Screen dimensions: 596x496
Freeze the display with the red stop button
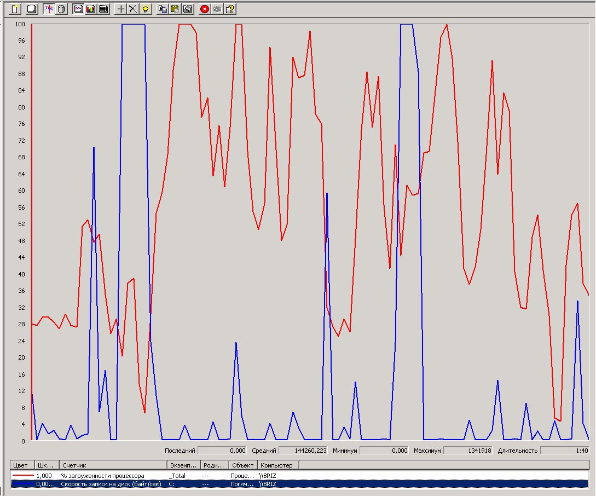click(x=205, y=9)
